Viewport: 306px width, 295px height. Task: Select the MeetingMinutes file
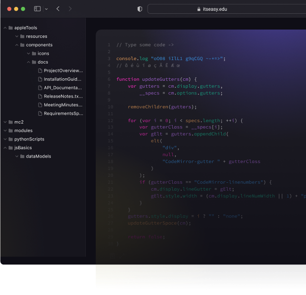click(63, 105)
